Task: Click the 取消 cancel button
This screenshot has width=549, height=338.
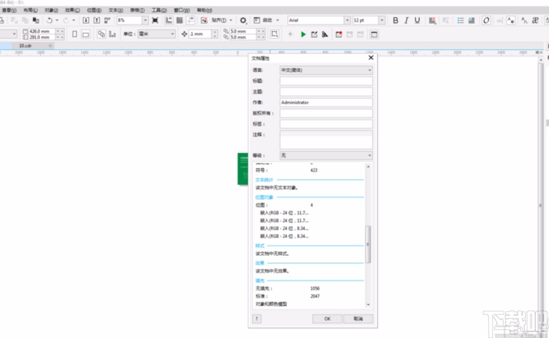Action: coord(358,318)
